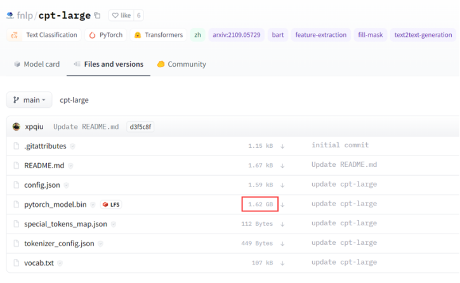The image size is (460, 283).
Task: Open the pytorch_model.bin file
Action: 55,204
